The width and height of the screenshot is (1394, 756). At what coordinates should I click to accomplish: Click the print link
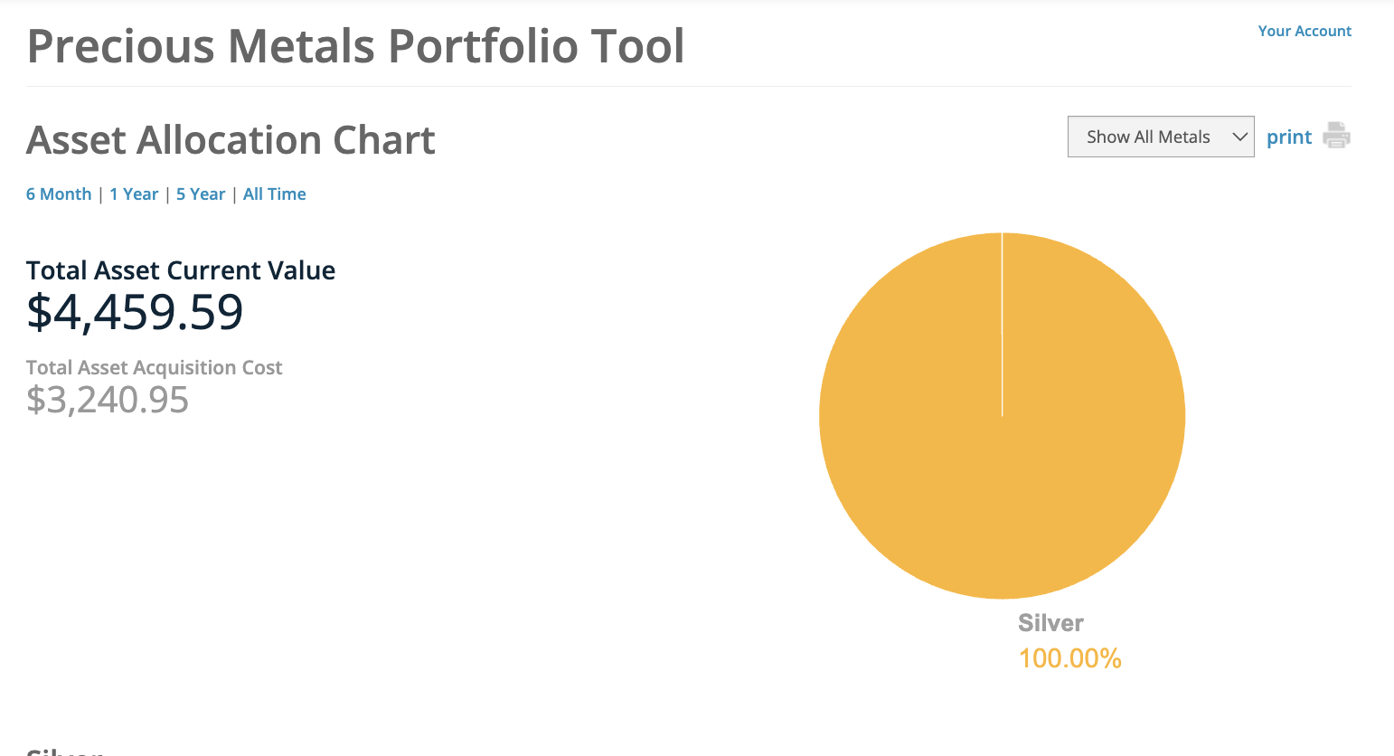pyautogui.click(x=1288, y=137)
